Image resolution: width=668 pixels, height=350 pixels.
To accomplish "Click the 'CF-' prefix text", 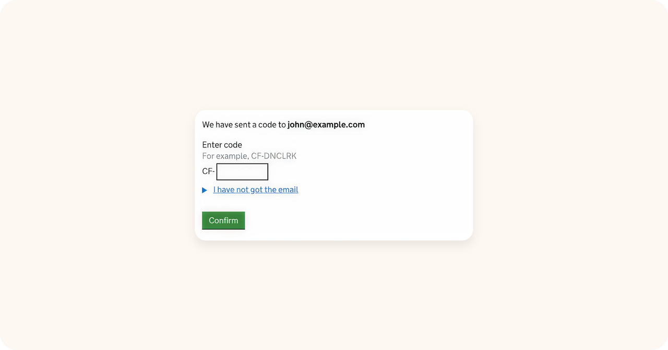I will [209, 171].
